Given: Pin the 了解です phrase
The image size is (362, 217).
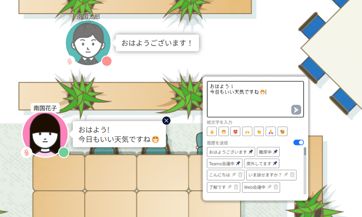Looking at the screenshot, I should [229, 187].
